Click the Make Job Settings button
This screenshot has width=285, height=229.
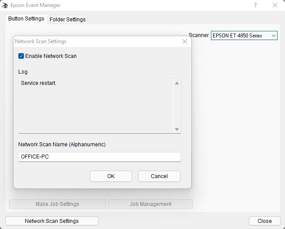57,204
